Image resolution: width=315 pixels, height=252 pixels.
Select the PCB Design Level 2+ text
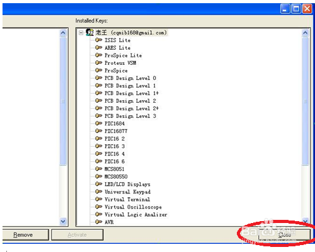(132, 108)
